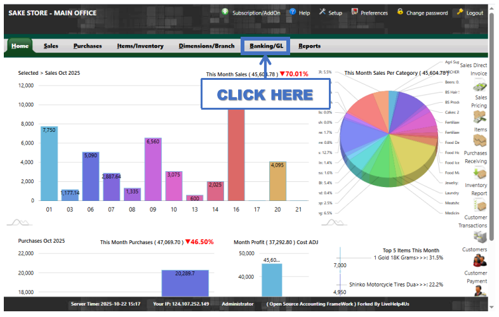Switch to the Sales tab
This screenshot has width=499, height=317.
tap(51, 46)
